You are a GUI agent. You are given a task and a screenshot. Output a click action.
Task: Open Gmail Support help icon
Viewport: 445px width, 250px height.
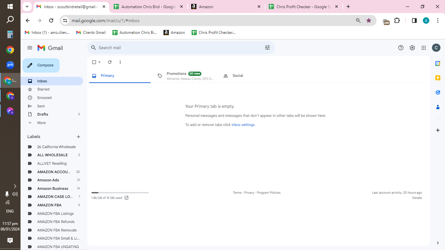[401, 48]
